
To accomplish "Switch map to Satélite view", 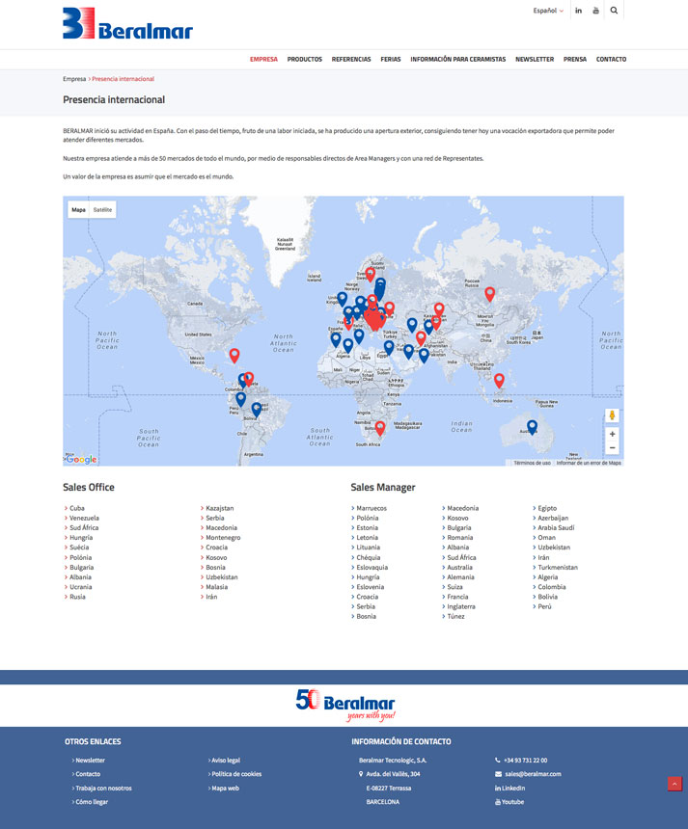I will click(102, 210).
